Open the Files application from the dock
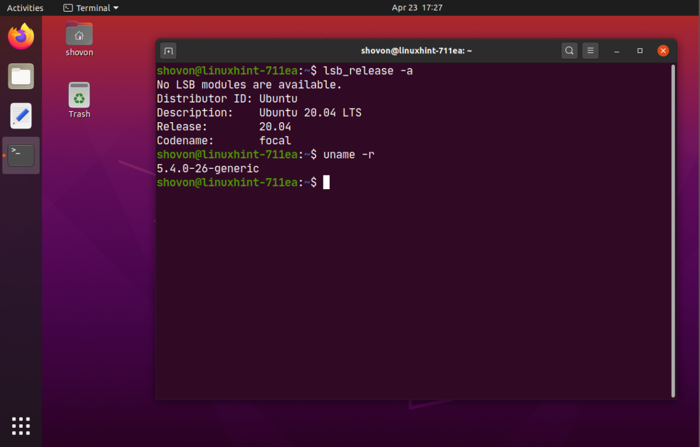 point(20,76)
